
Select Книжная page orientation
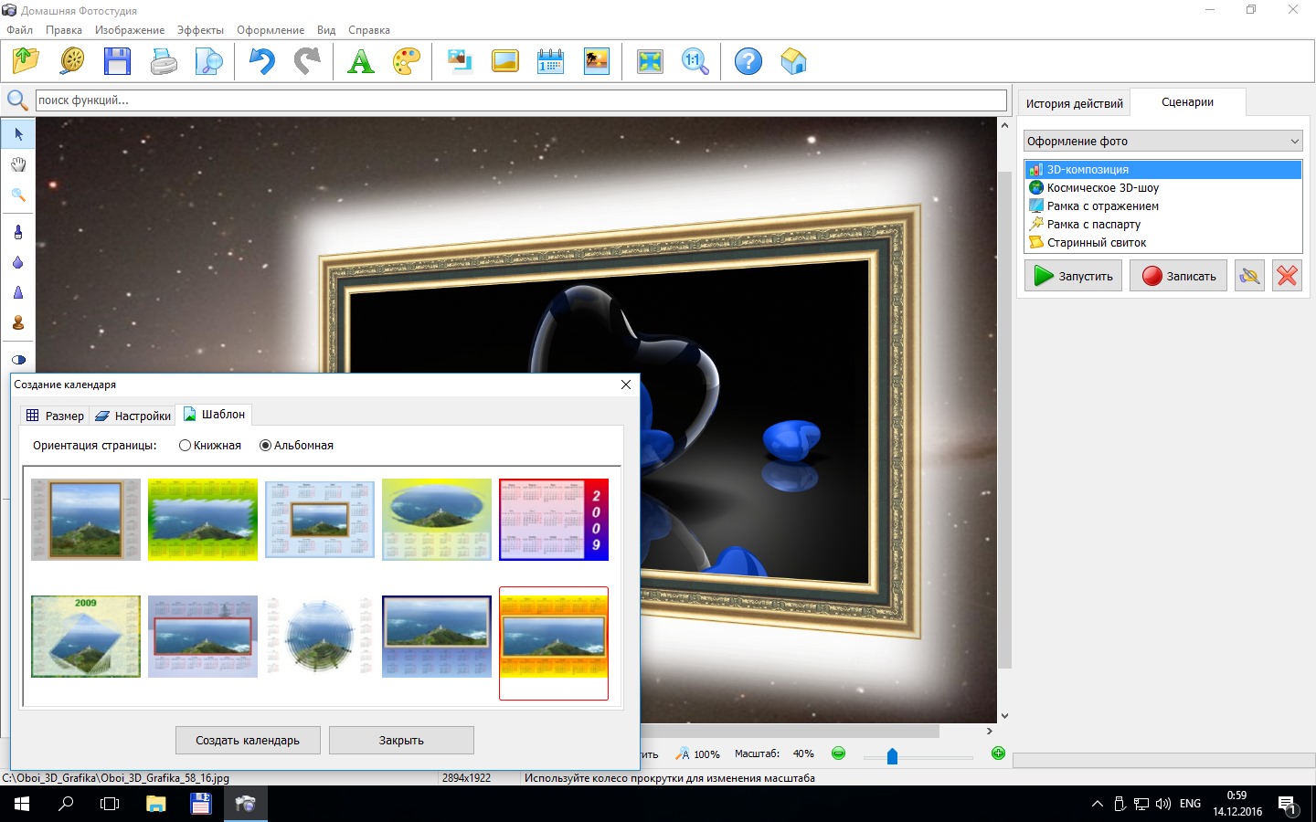point(186,446)
